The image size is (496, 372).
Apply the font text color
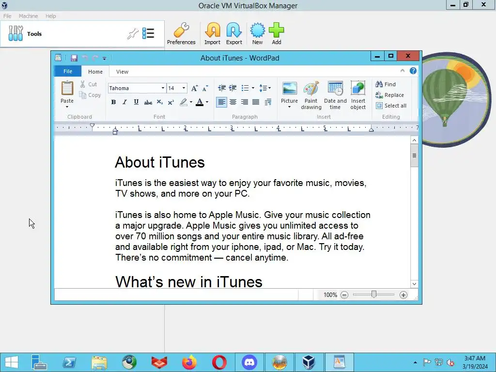click(x=200, y=102)
